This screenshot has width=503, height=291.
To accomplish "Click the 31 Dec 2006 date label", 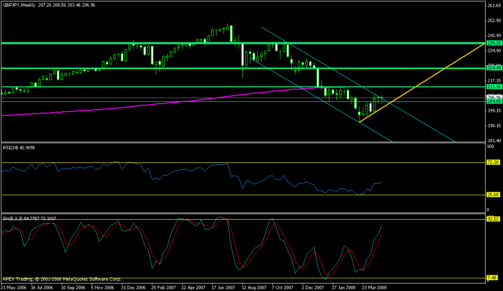I will [133, 287].
